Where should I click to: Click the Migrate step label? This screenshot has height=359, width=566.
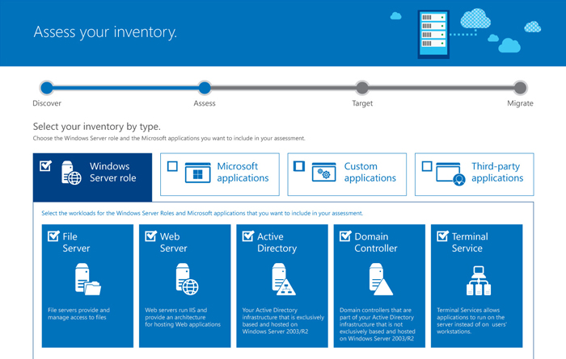pyautogui.click(x=520, y=103)
